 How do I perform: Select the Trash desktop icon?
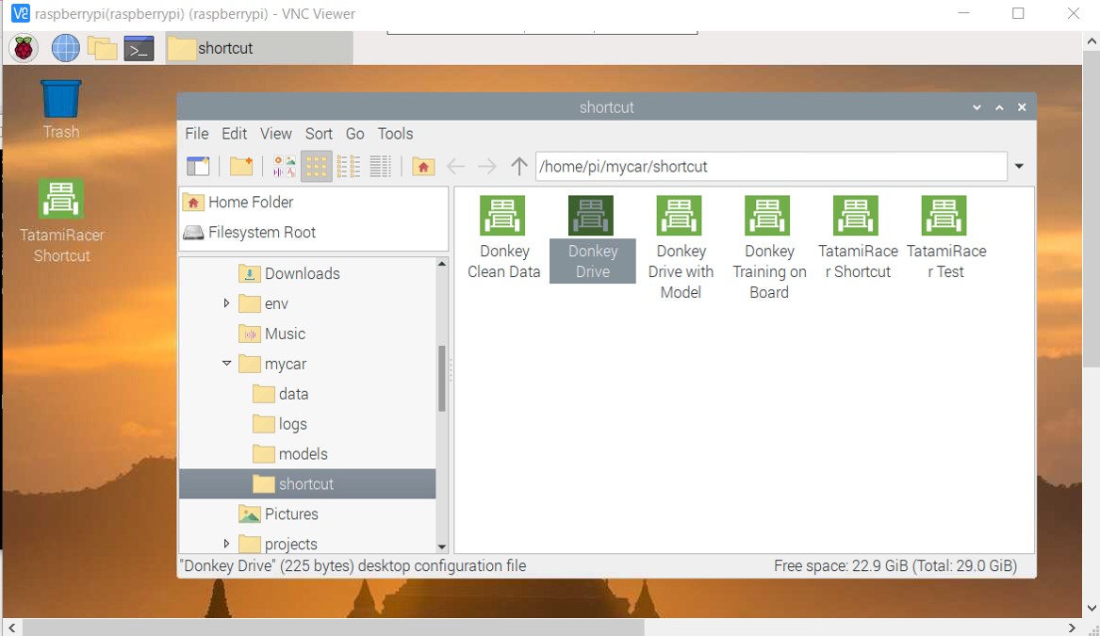point(61,110)
